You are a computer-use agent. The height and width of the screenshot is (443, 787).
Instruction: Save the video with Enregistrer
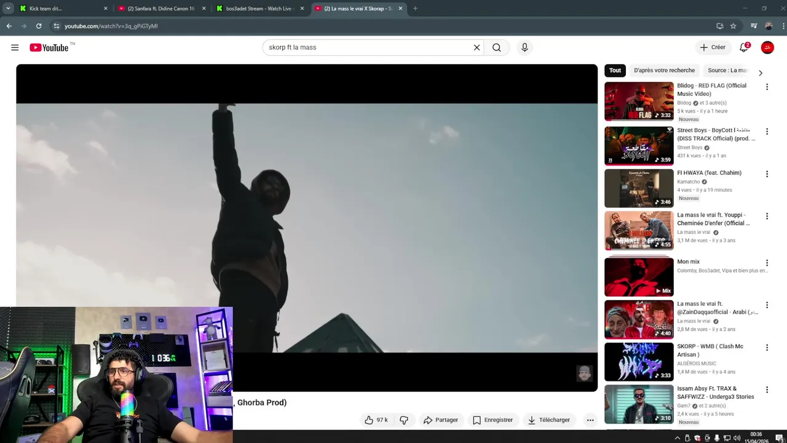click(x=492, y=420)
